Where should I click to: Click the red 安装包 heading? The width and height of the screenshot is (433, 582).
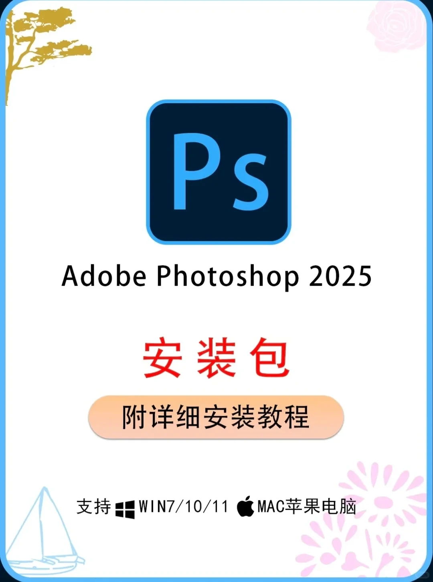pyautogui.click(x=216, y=357)
